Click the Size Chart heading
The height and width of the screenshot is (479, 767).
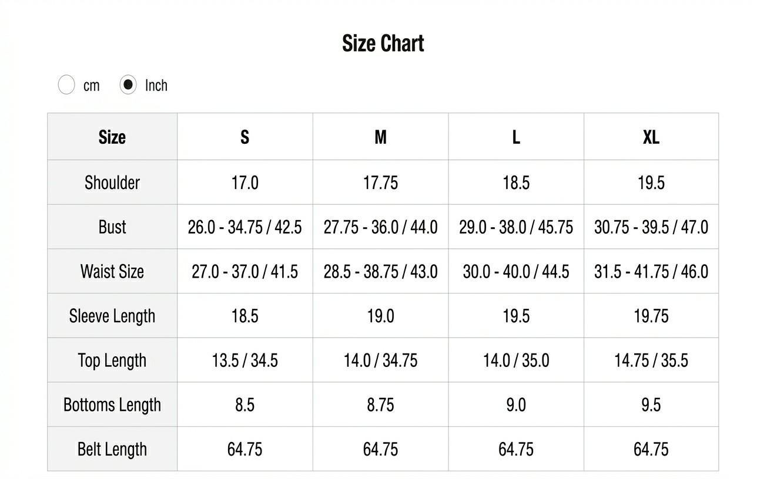point(383,43)
